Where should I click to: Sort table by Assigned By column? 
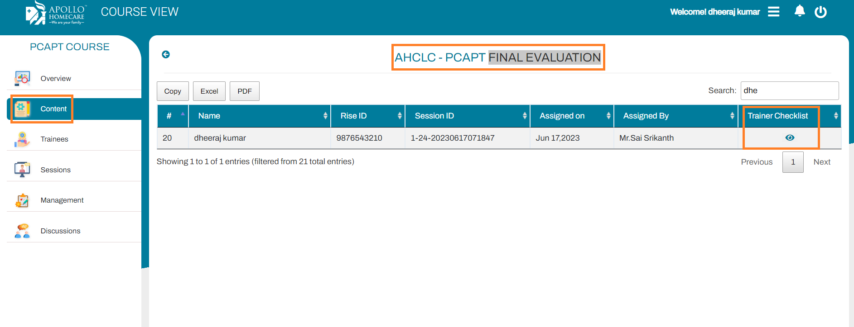tap(676, 116)
